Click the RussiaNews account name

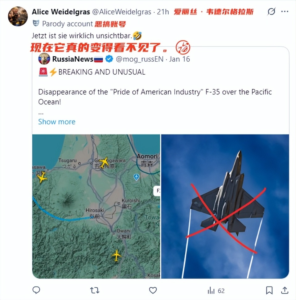point(73,59)
